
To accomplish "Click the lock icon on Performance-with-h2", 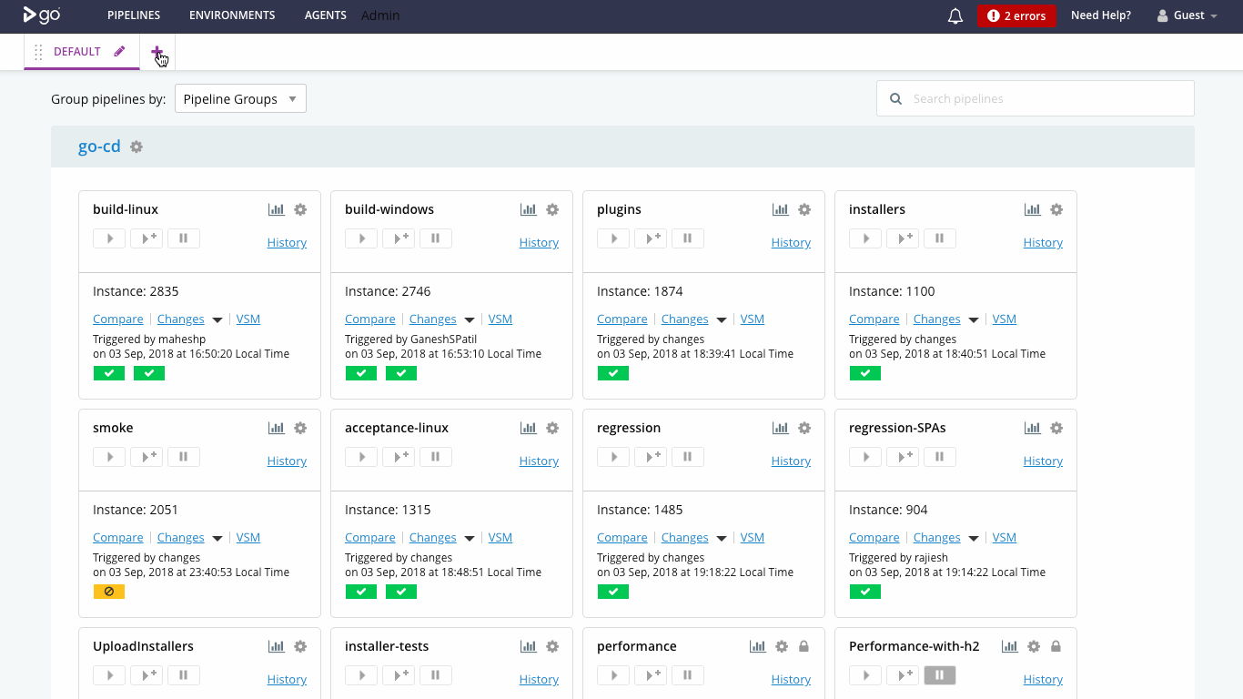I will pyautogui.click(x=1056, y=646).
